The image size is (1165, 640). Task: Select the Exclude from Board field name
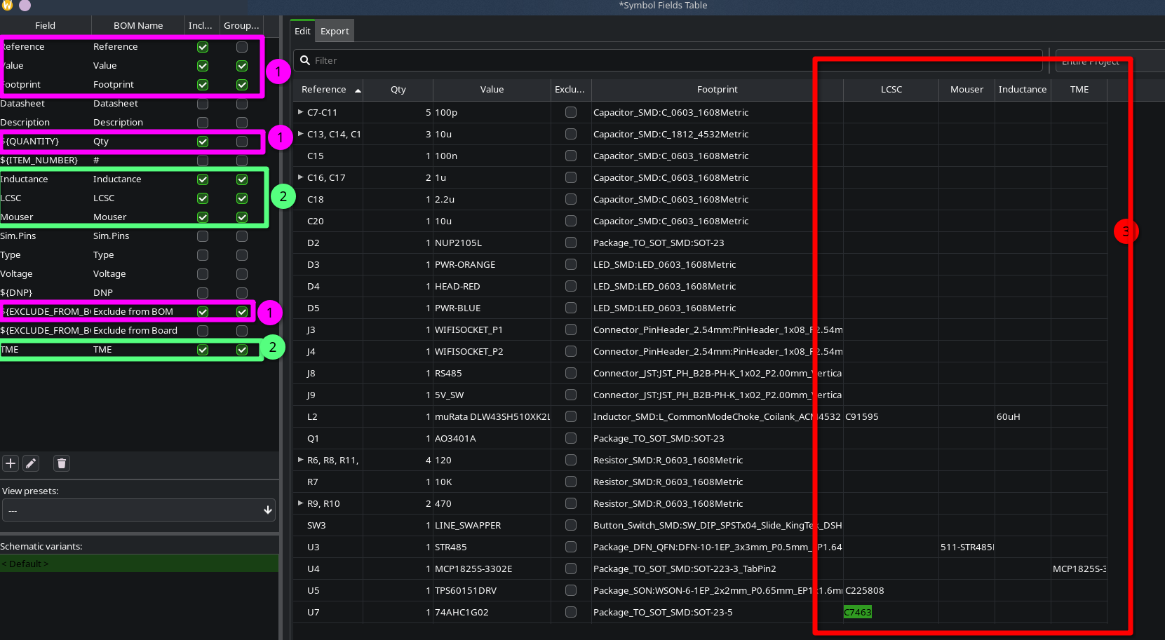[135, 331]
